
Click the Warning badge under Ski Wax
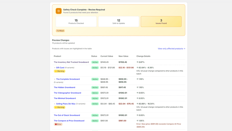[x=59, y=107]
